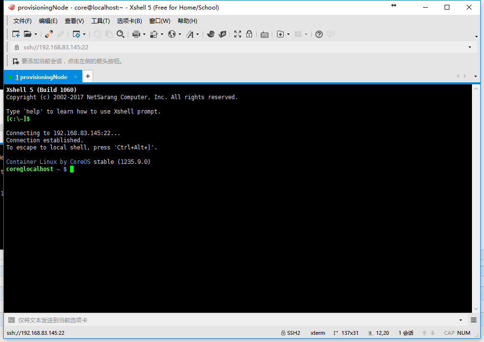Viewport: 484px width, 342px height.
Task: Open the 窗口(W) menu
Action: [159, 21]
